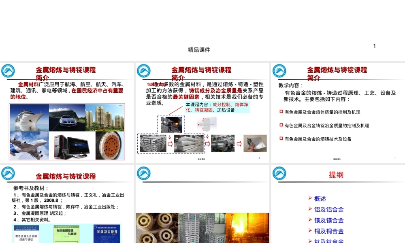Select the apartment buildings photo
The width and height of the screenshot is (405, 243).
point(105,117)
